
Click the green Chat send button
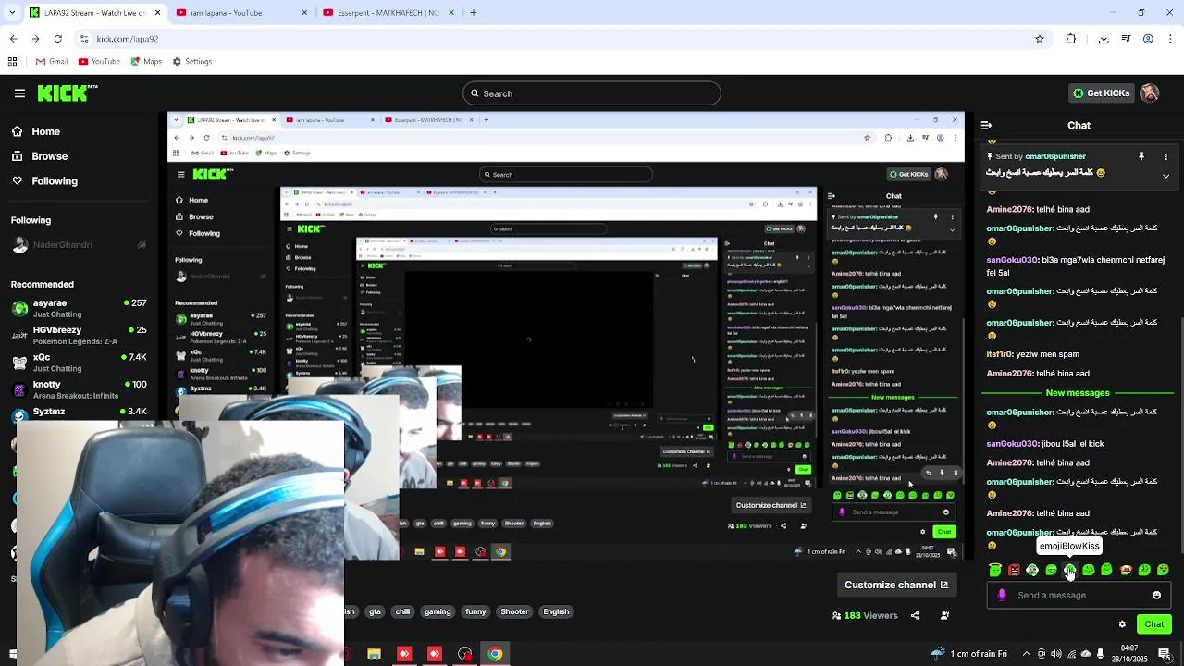point(1154,624)
